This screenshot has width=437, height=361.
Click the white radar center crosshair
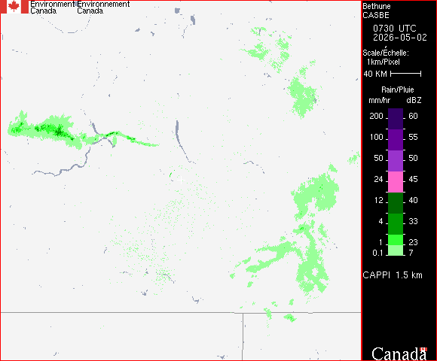(x=181, y=180)
